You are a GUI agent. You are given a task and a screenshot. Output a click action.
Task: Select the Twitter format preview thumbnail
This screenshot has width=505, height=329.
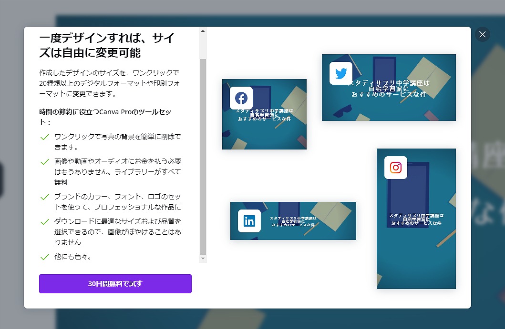389,88
